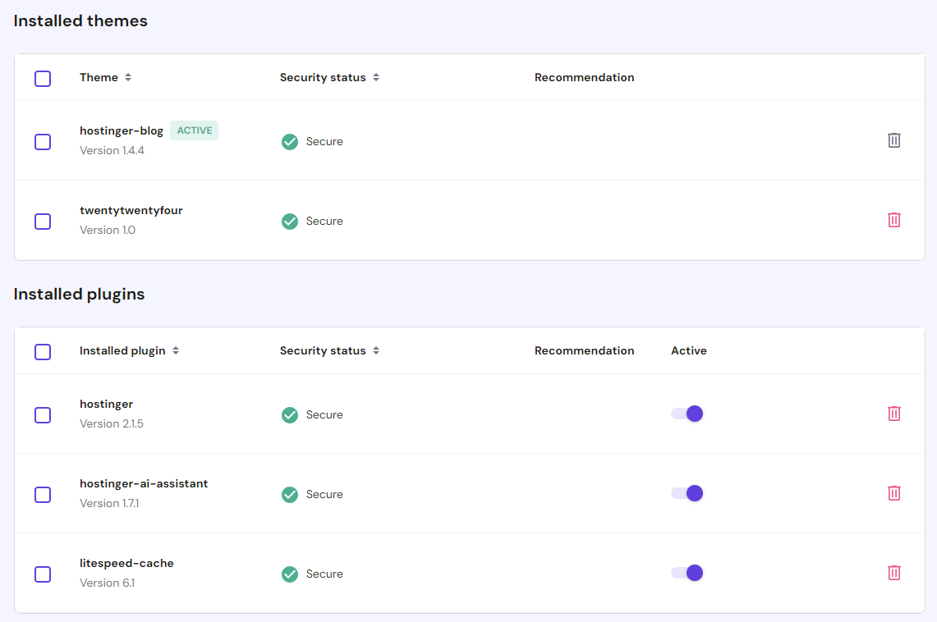Viewport: 937px width, 622px height.
Task: Sort by Installed plugin name
Action: pos(129,350)
